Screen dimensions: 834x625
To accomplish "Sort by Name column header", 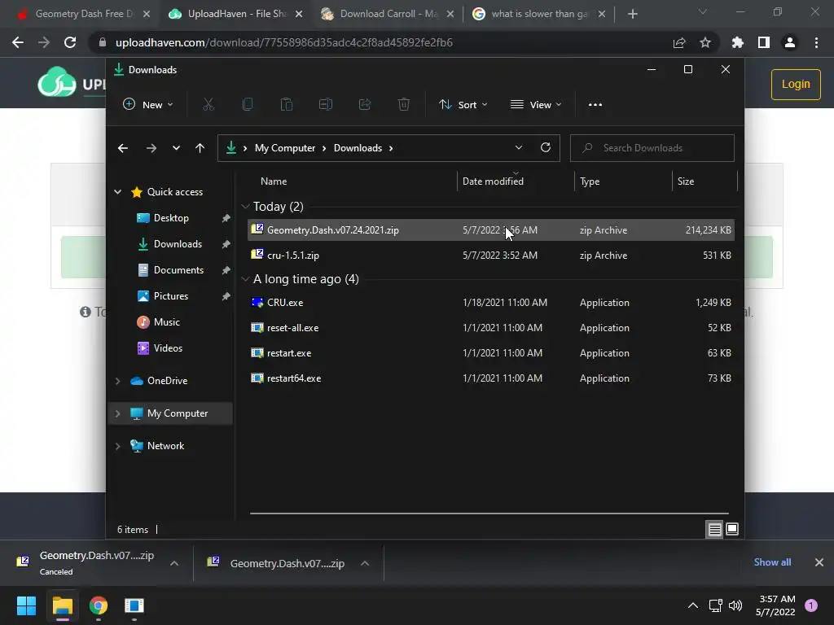I will tap(274, 181).
